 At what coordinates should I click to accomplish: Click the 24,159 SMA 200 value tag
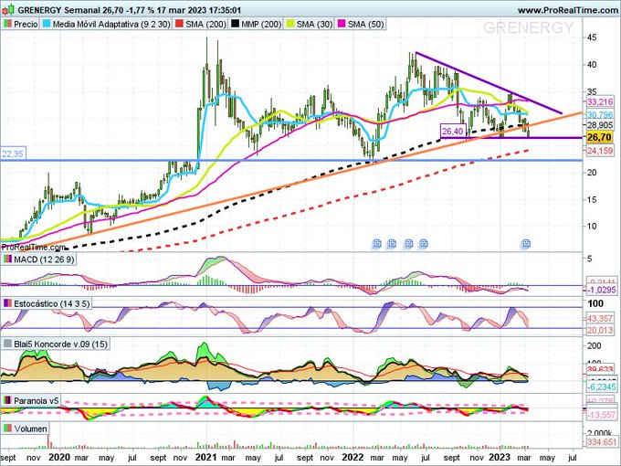pyautogui.click(x=600, y=151)
